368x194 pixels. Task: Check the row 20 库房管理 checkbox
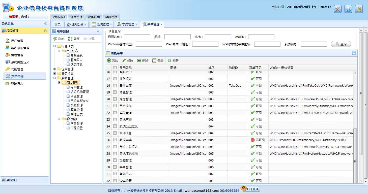tap(115, 99)
